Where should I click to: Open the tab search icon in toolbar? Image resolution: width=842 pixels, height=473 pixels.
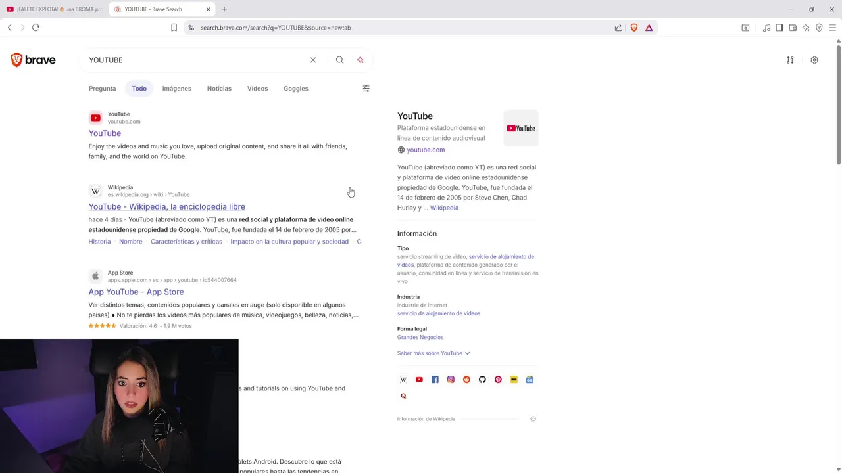745,28
